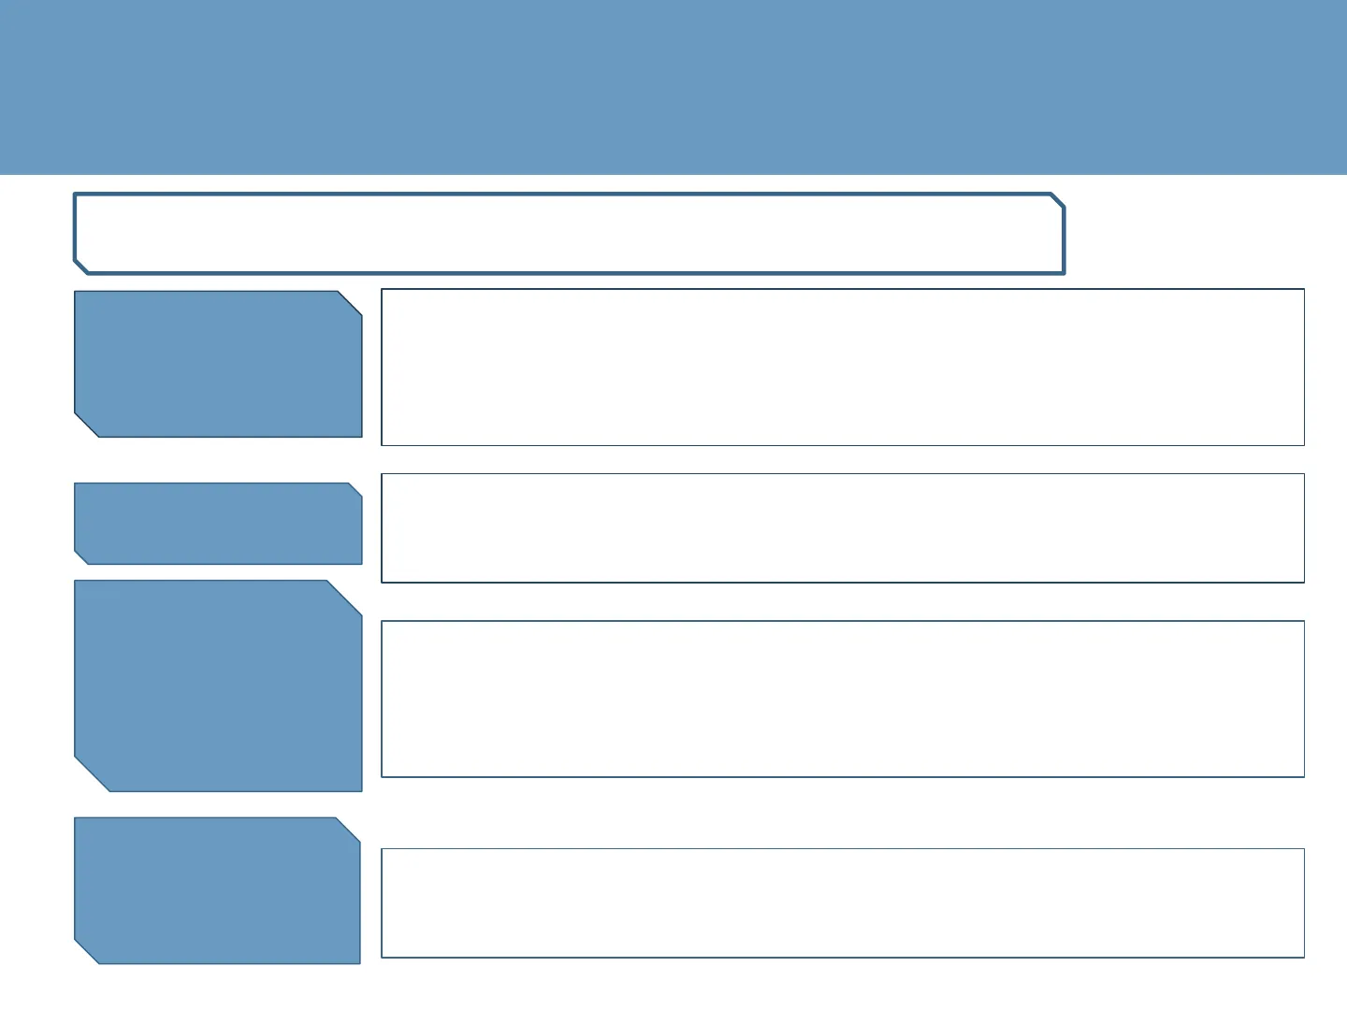Pick the white box beside the tallest blue shape

[842, 699]
